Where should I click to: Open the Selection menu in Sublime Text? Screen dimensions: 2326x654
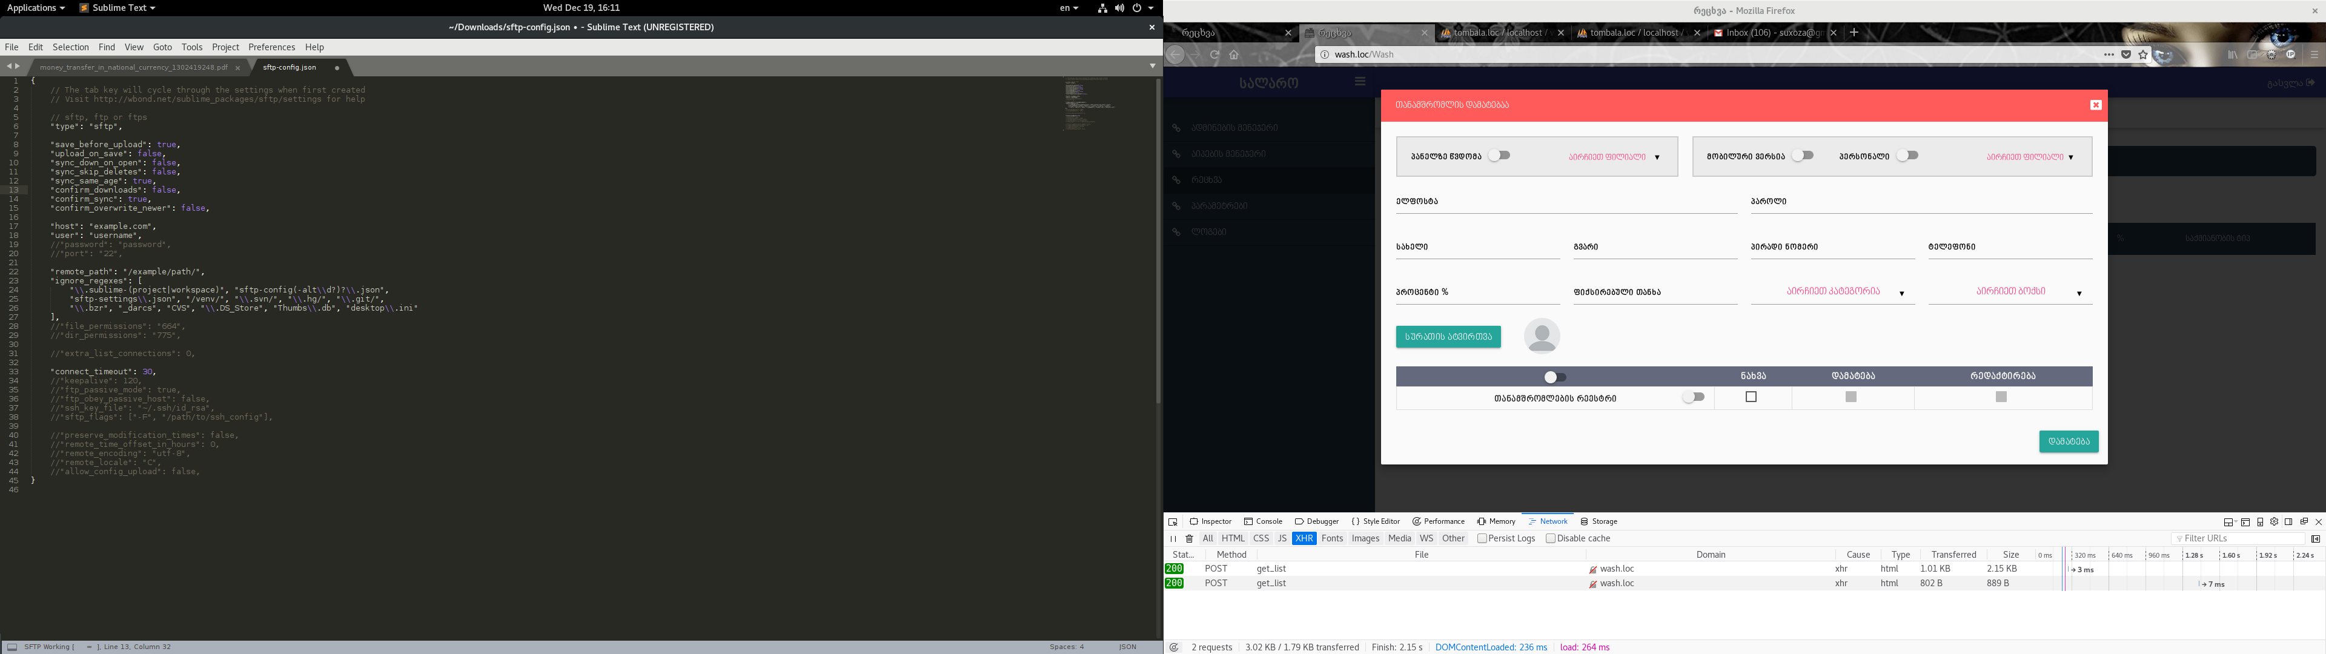70,47
